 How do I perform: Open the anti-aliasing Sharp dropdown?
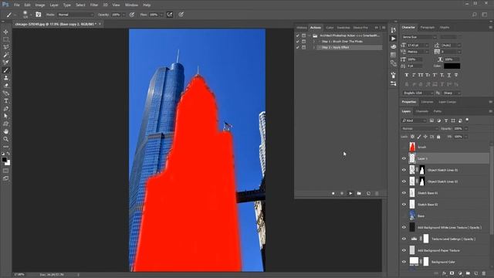coord(452,93)
